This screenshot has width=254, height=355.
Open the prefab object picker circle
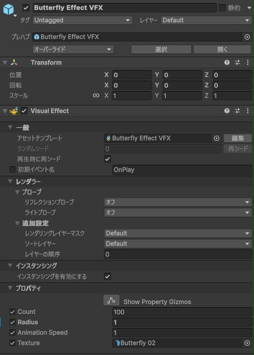(247, 37)
